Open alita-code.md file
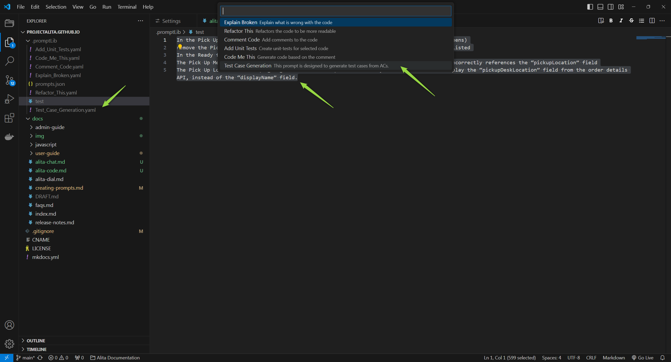This screenshot has height=362, width=671. point(84,171)
